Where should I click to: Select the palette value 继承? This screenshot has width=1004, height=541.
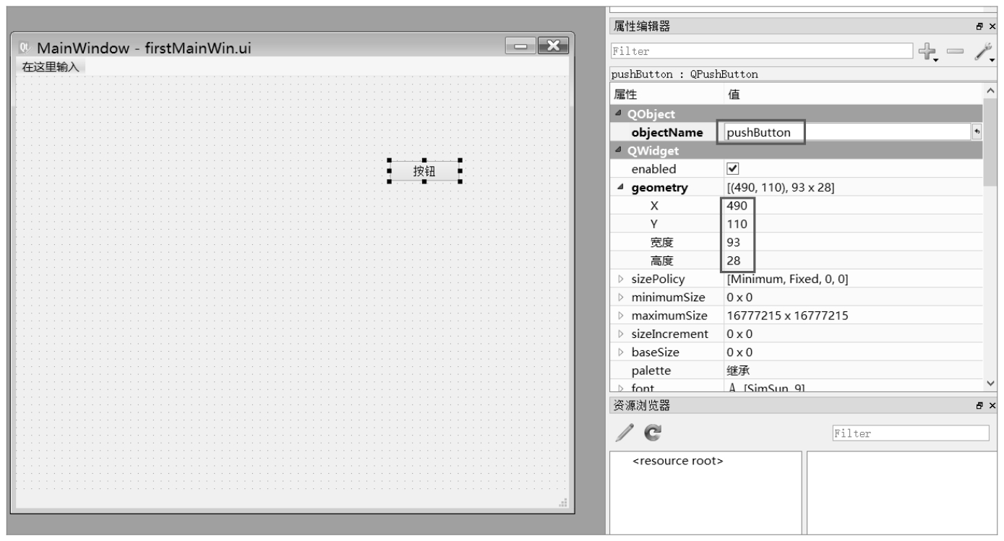tap(738, 371)
